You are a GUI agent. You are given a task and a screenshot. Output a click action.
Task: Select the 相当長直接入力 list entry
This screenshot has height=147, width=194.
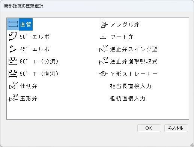(x=131, y=86)
